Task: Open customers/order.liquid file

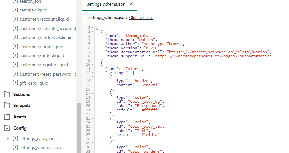Action: [x=42, y=55]
